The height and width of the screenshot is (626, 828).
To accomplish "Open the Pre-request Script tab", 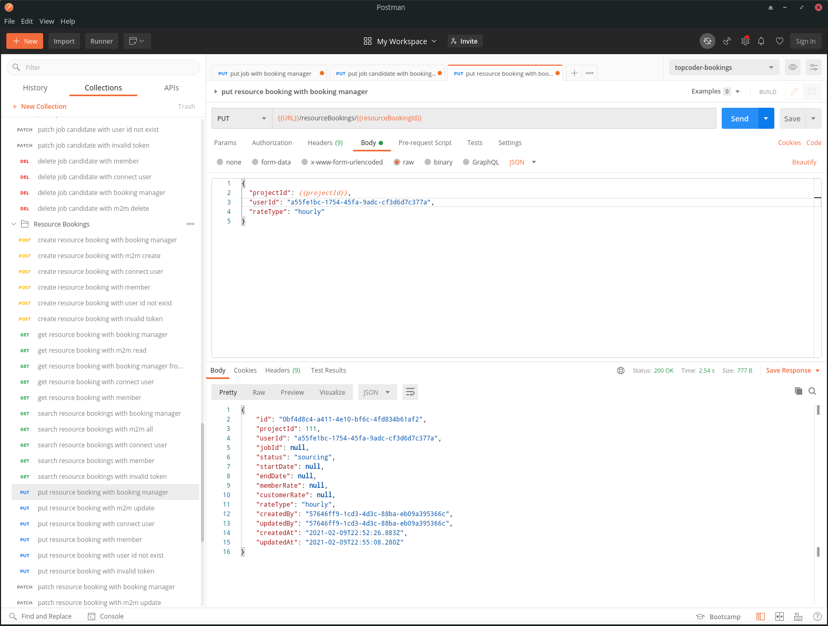I will (x=425, y=142).
